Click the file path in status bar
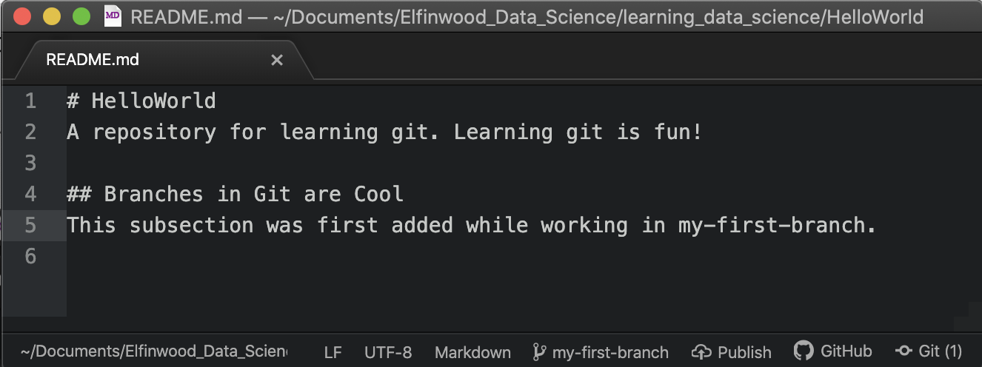 point(154,352)
